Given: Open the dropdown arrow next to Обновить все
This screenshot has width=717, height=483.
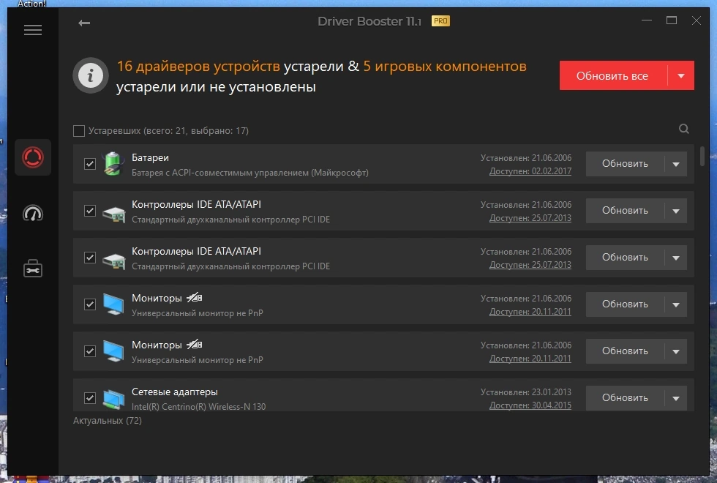Looking at the screenshot, I should [681, 75].
